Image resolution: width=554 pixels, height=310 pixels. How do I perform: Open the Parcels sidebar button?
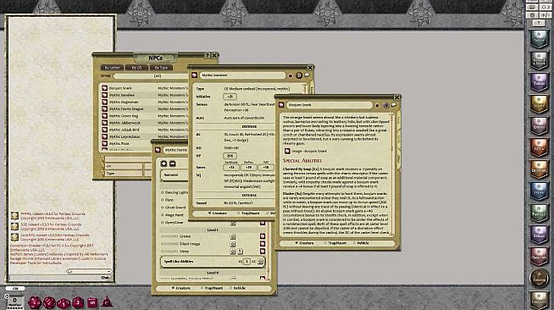pyautogui.click(x=539, y=213)
